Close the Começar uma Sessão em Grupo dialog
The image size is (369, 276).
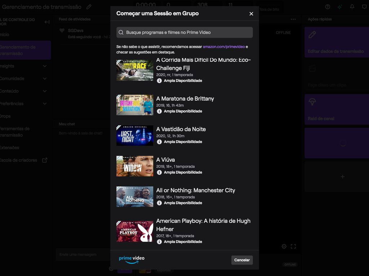(x=251, y=14)
